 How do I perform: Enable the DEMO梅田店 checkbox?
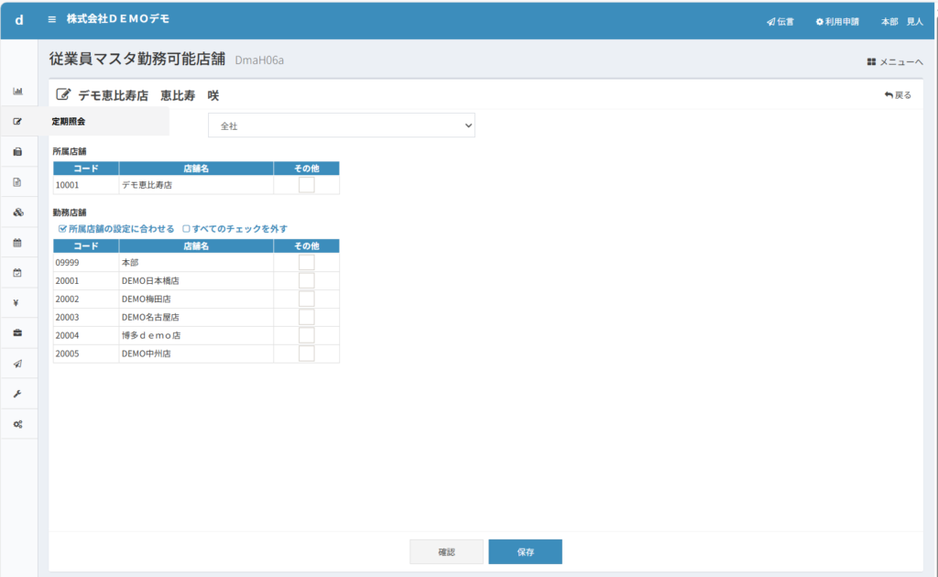(307, 299)
